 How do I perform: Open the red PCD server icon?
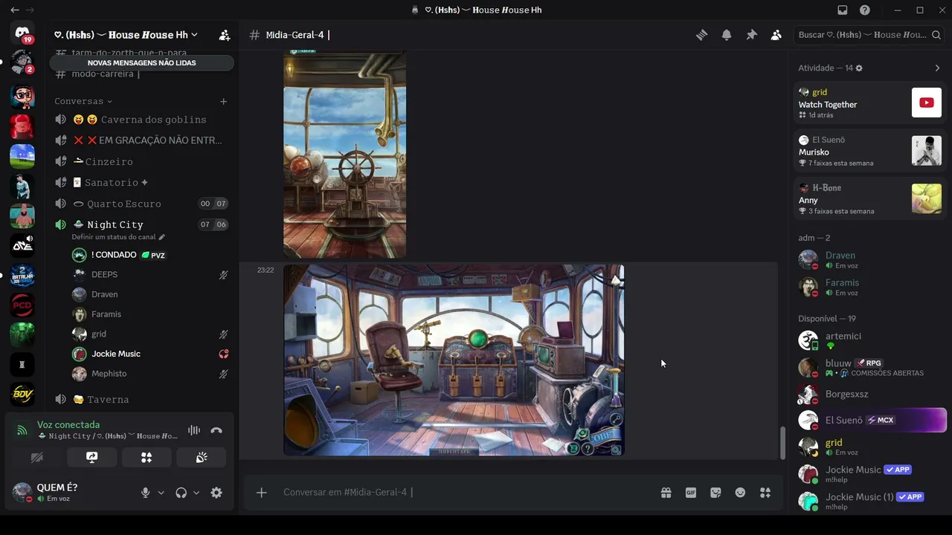[22, 305]
